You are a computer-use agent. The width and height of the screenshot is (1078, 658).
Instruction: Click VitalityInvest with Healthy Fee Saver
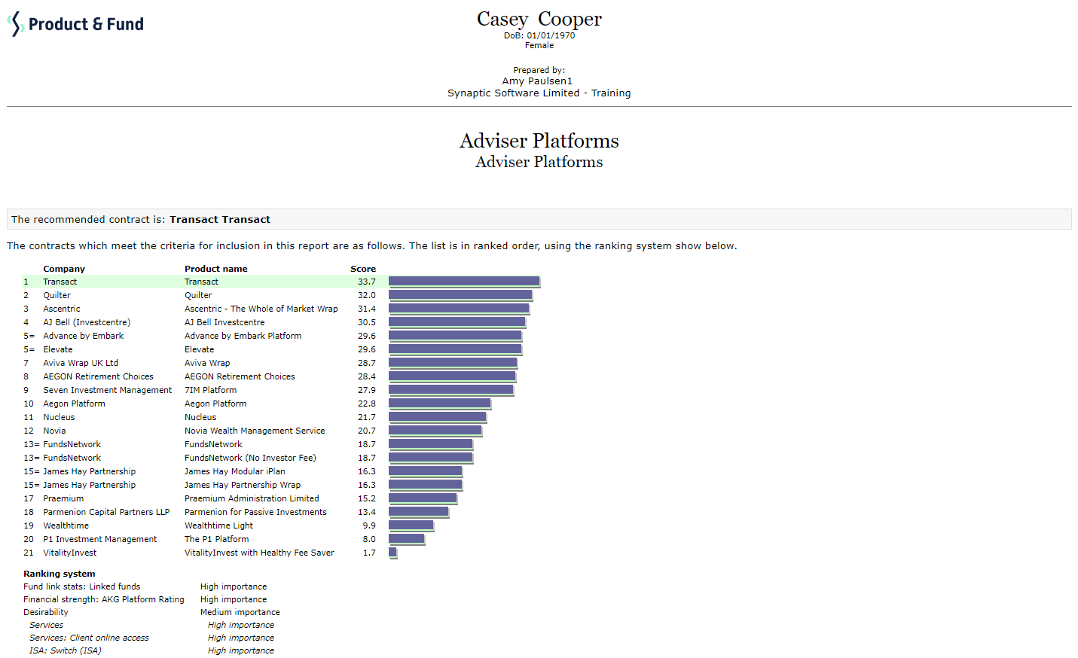[259, 553]
